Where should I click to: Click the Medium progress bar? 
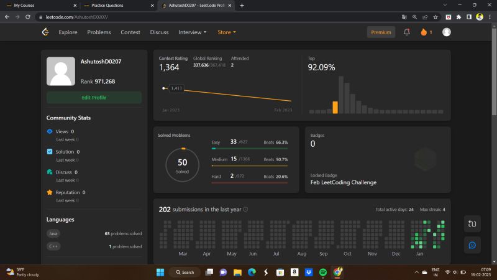(x=250, y=166)
